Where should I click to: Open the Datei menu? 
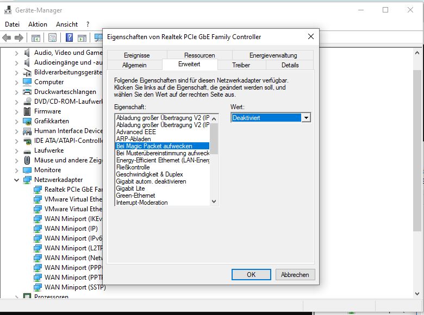[12, 24]
